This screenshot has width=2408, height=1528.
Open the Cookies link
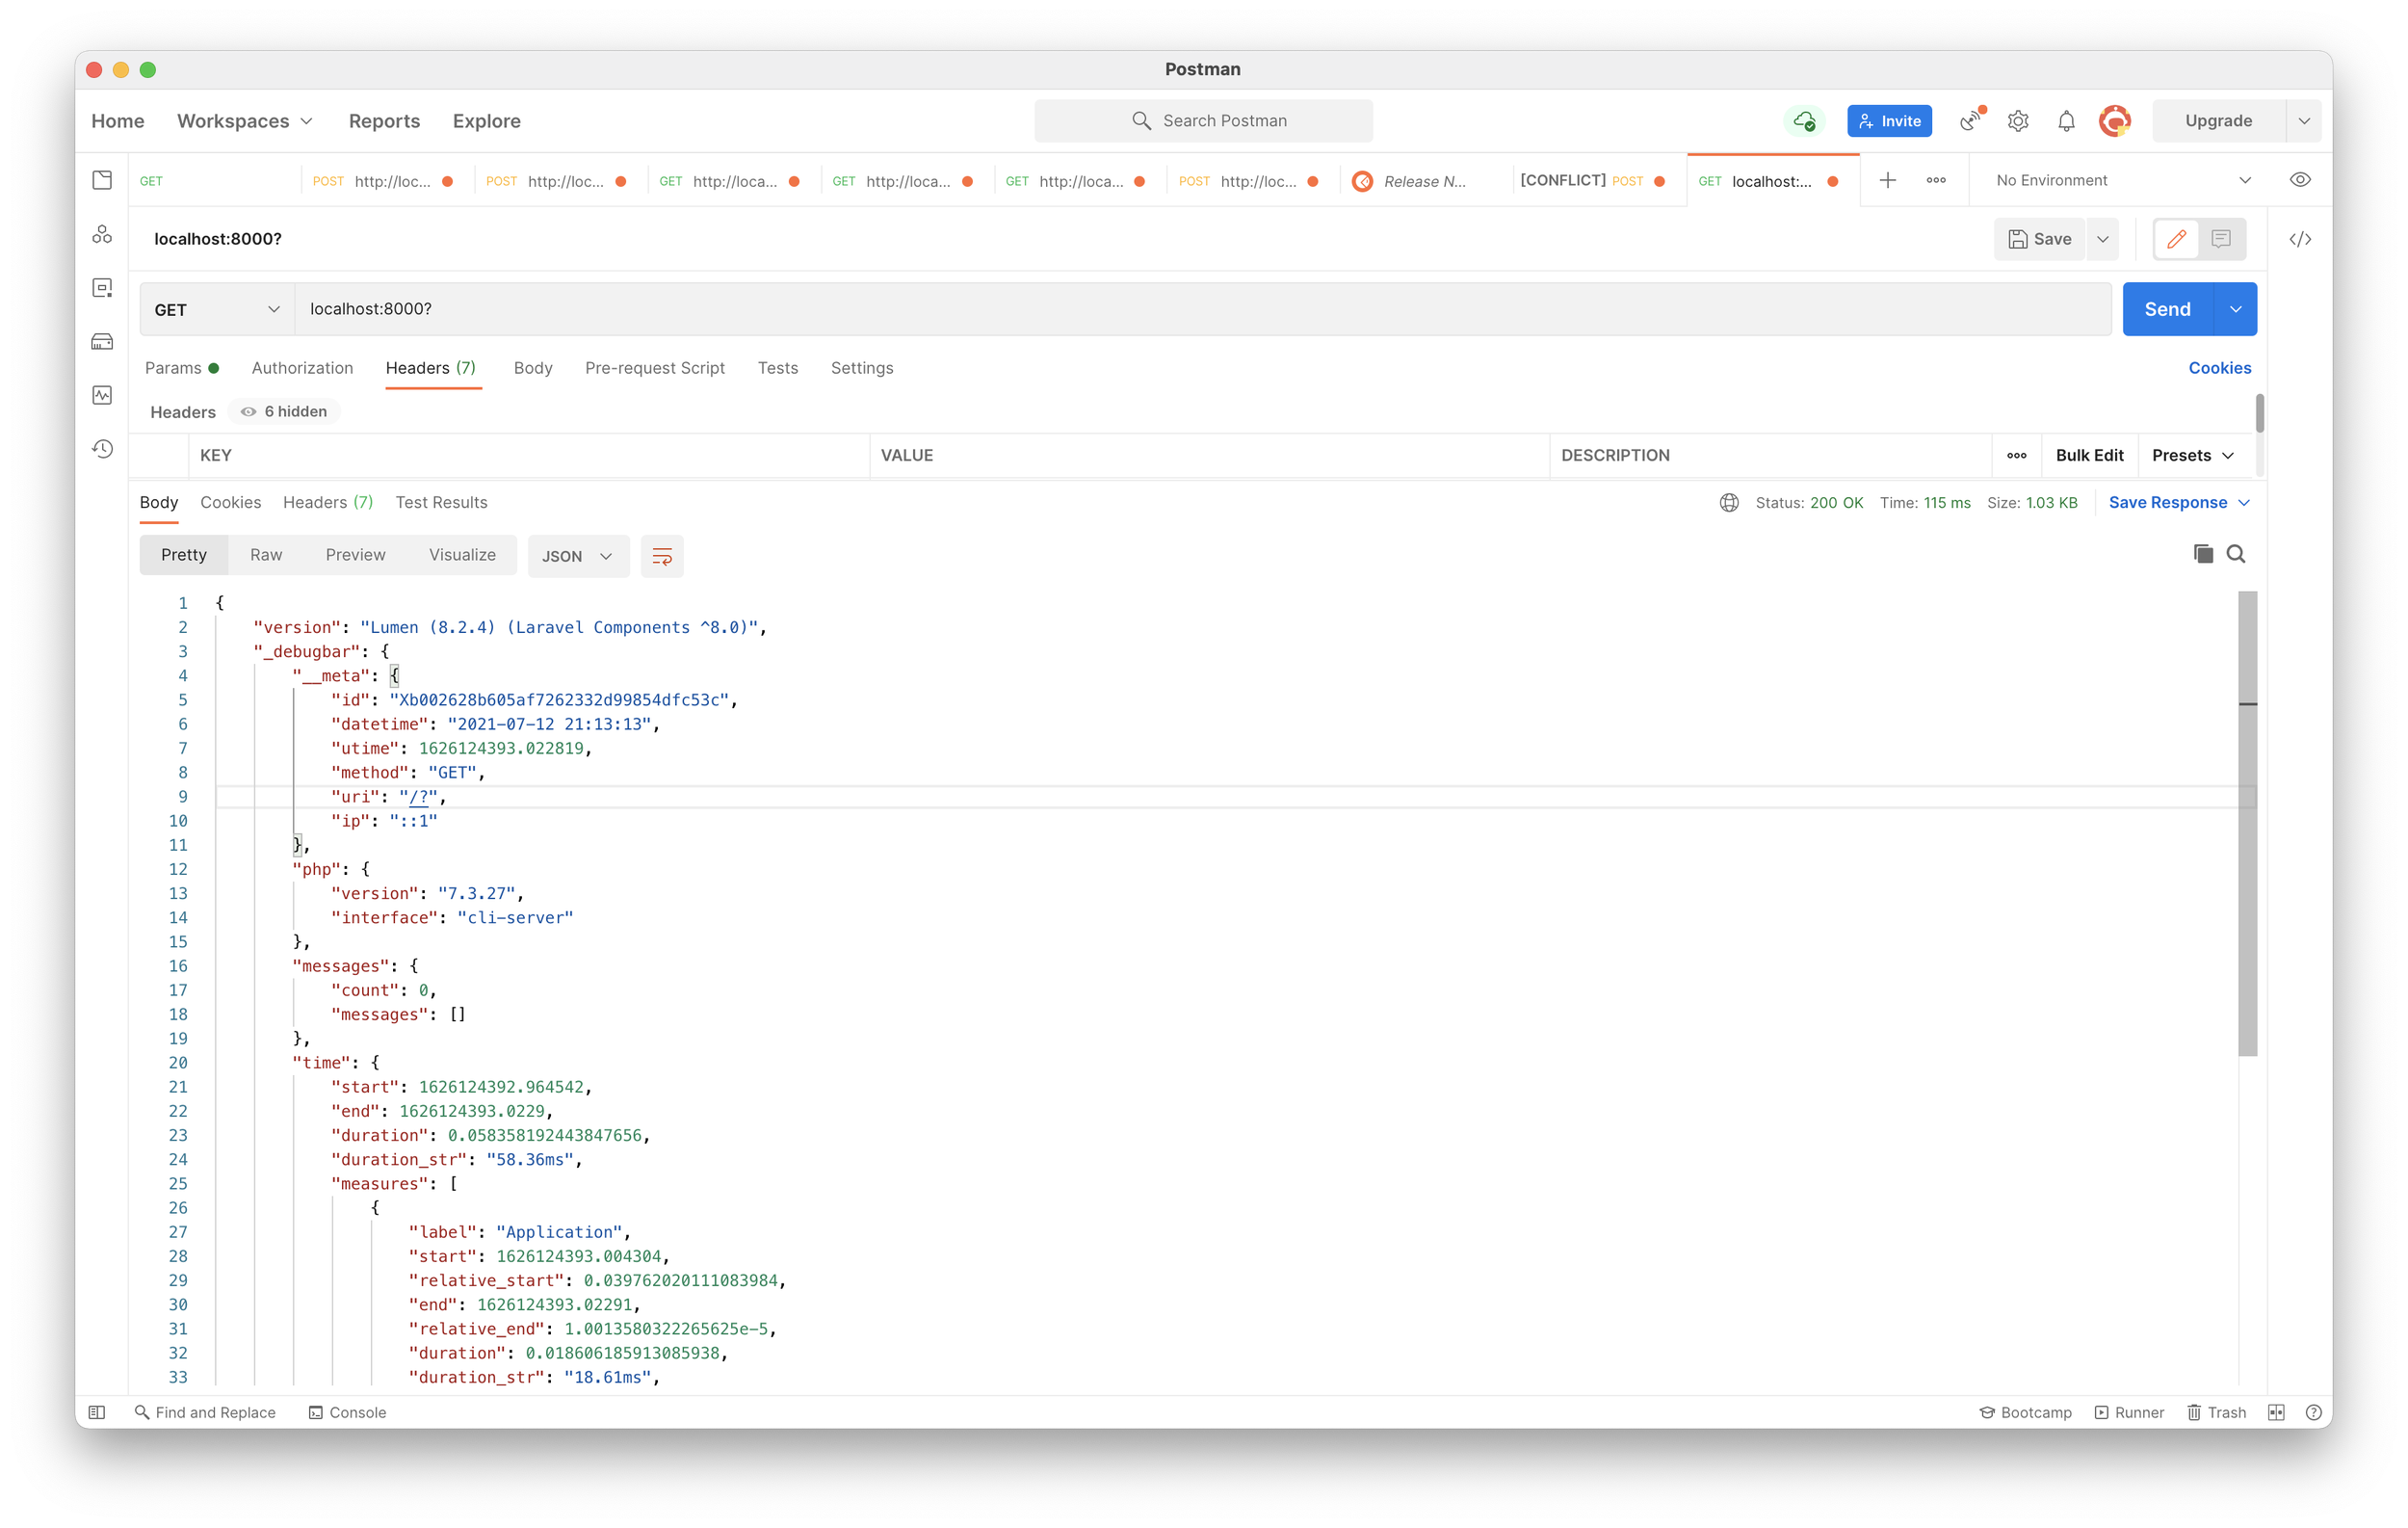pos(2219,368)
